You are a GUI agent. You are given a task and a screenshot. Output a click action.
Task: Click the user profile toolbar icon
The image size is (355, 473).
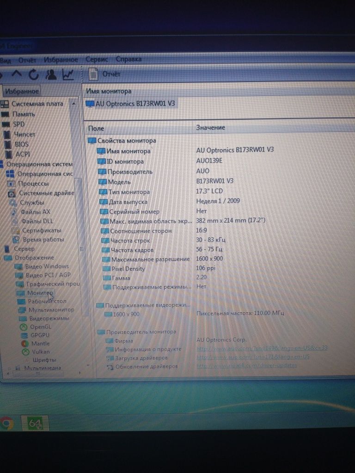(51, 74)
